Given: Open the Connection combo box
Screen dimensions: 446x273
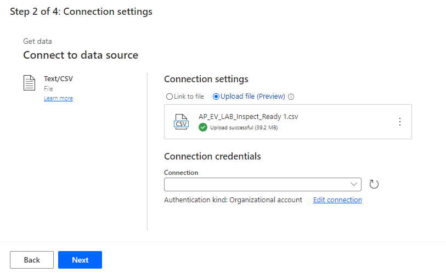Looking at the screenshot, I should coord(257,184).
